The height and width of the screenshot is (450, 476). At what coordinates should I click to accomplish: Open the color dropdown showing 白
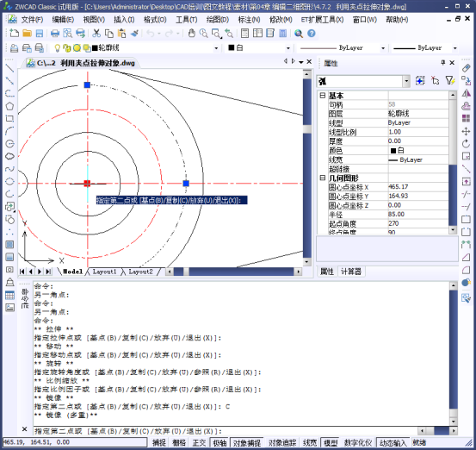[259, 47]
